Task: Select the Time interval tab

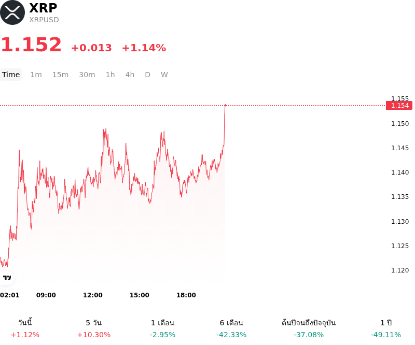Action: point(11,75)
